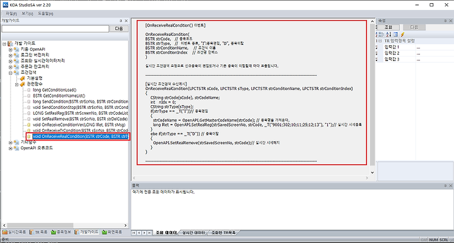Click the GetConditionLoad function icon
The width and height of the screenshot is (454, 243).
click(28, 90)
